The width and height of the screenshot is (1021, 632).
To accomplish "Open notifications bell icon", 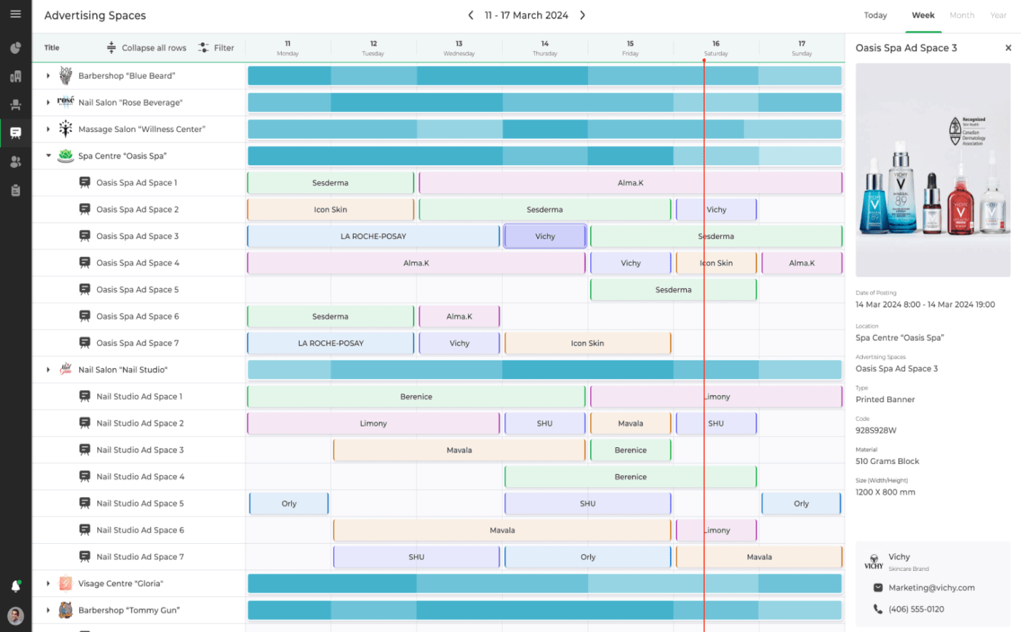I will [x=15, y=586].
